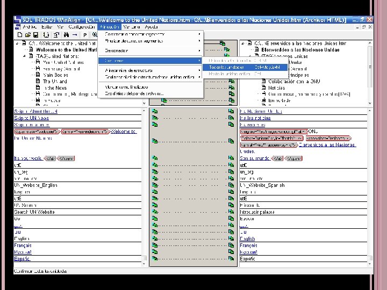Open second Alineación menu entry about segmentos
Image resolution: width=387 pixels, height=290 pixels.
pyautogui.click(x=151, y=41)
